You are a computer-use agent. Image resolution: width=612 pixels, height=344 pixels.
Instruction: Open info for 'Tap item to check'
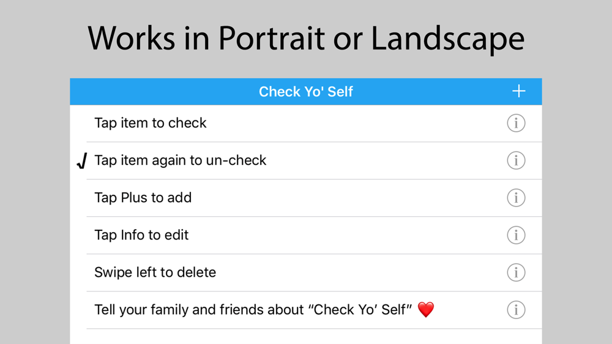point(516,123)
